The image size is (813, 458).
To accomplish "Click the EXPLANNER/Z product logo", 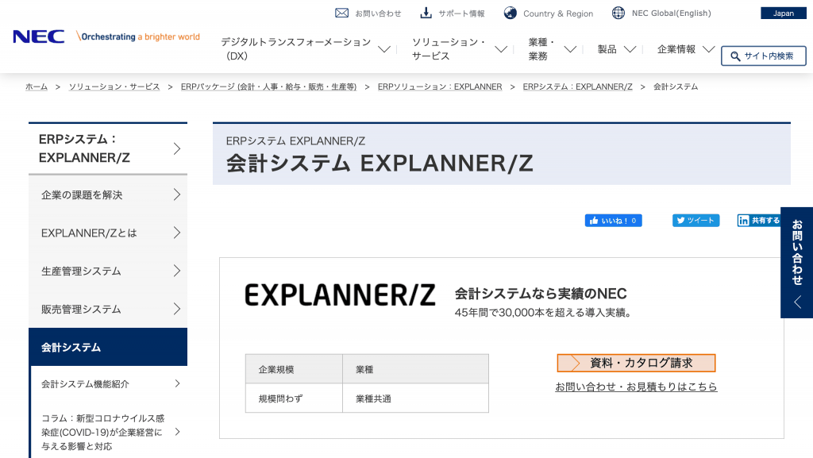I will click(x=340, y=294).
